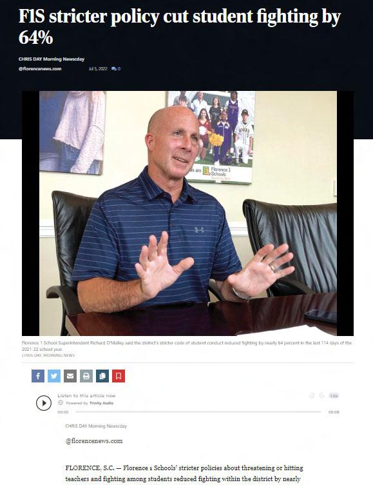Share article on Twitter
Viewport: 373px width, 485px height.
(x=54, y=376)
